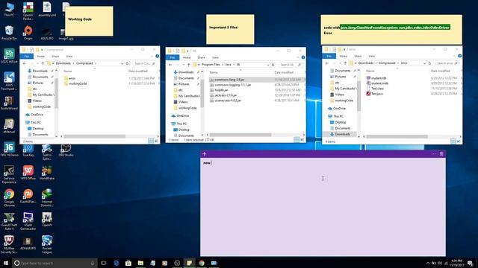
Task: Switch to details view in Compressed window
Action: click(x=150, y=141)
